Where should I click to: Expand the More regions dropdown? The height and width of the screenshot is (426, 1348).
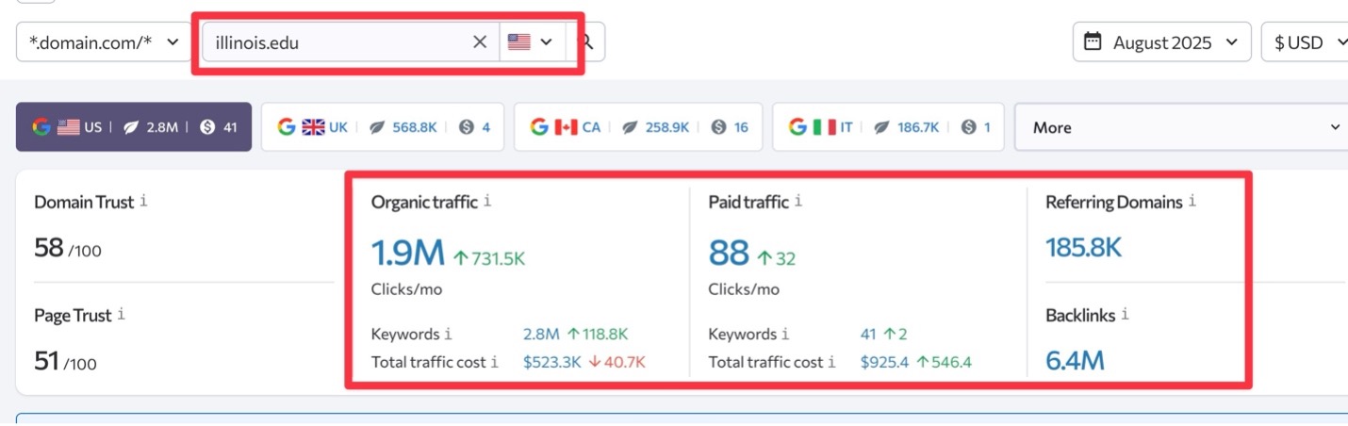(1183, 127)
